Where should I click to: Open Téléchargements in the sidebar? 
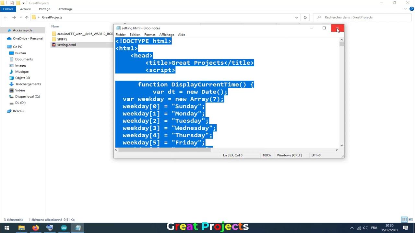click(28, 84)
